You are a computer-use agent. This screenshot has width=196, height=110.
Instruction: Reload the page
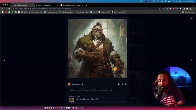[9, 9]
